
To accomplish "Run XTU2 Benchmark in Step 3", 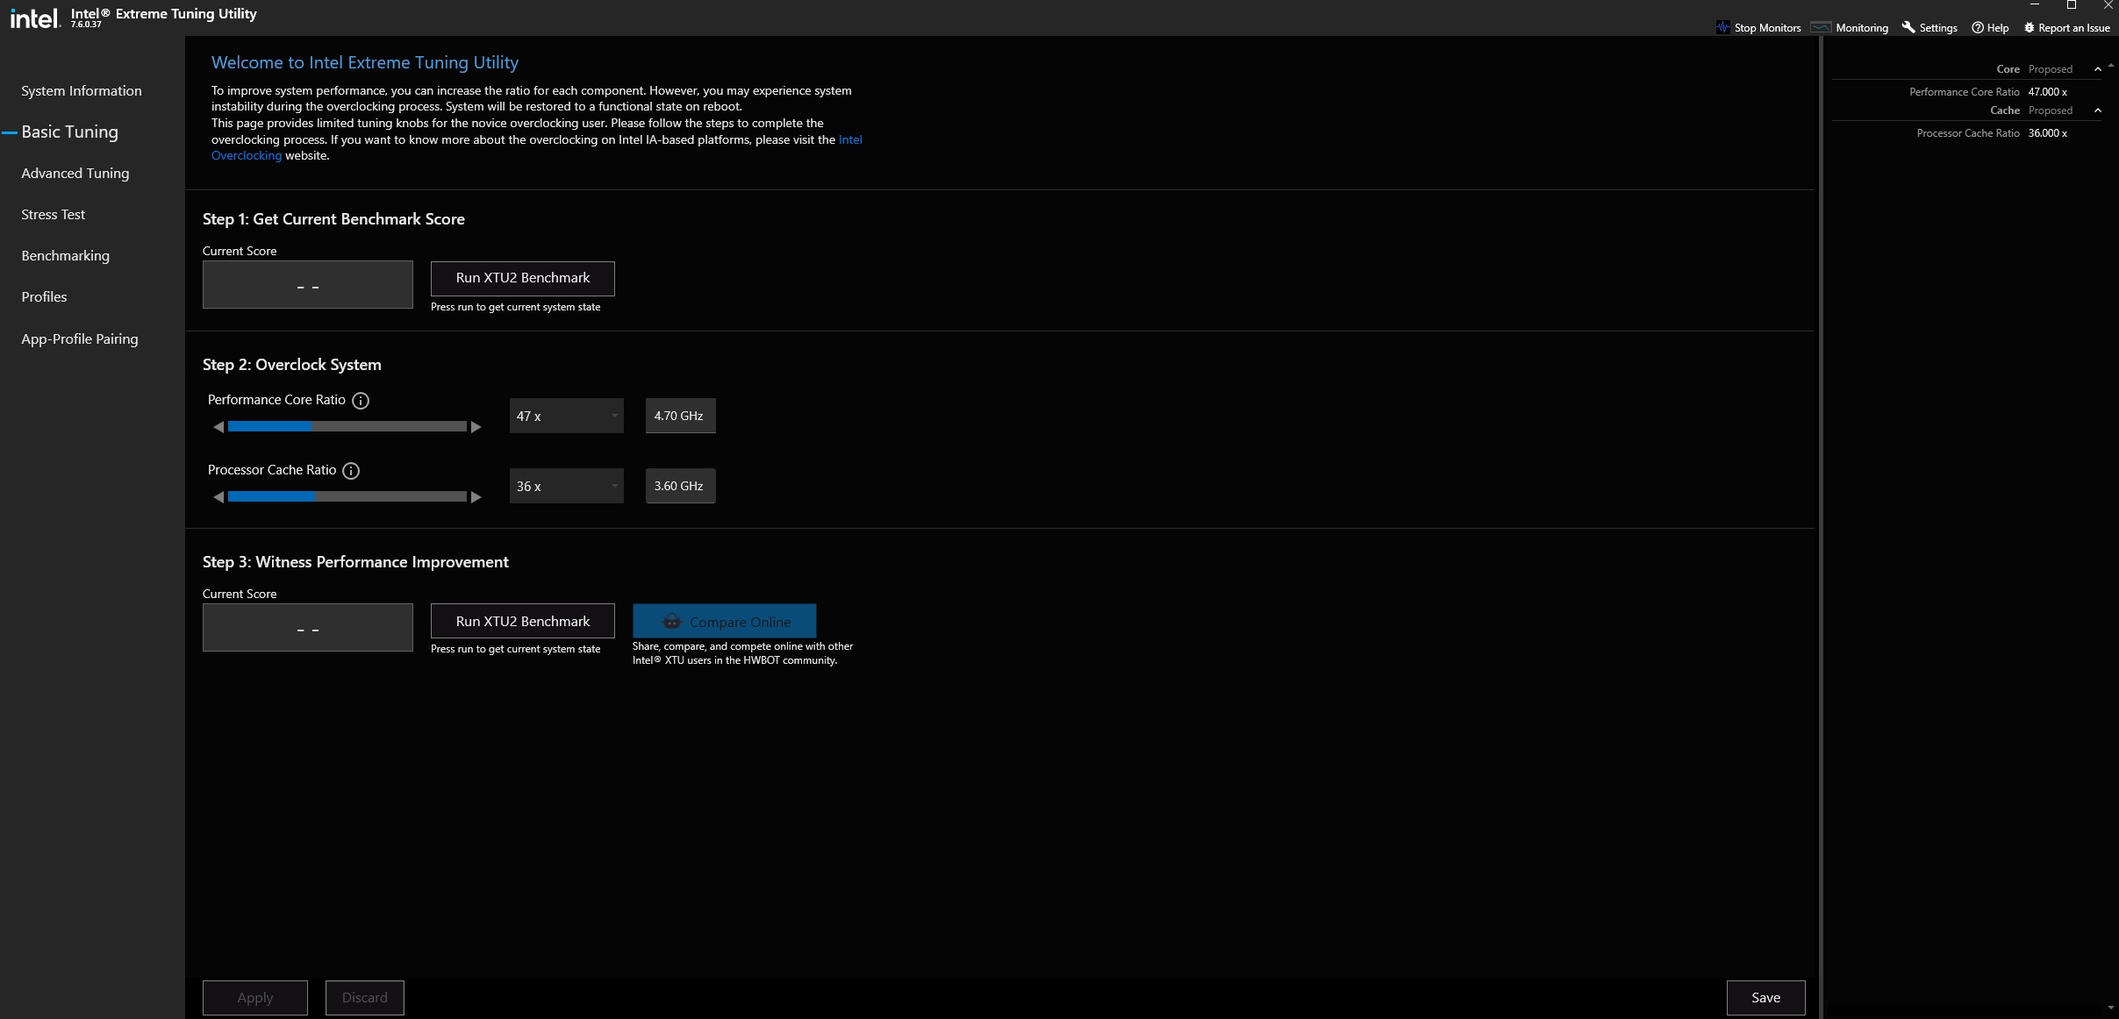I will pyautogui.click(x=523, y=621).
